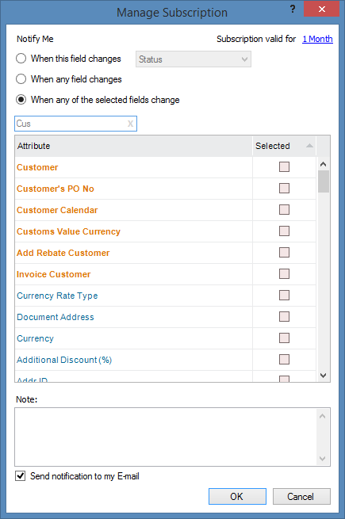Click the Cancel button
Screen dimensions: 345x519
tap(301, 497)
